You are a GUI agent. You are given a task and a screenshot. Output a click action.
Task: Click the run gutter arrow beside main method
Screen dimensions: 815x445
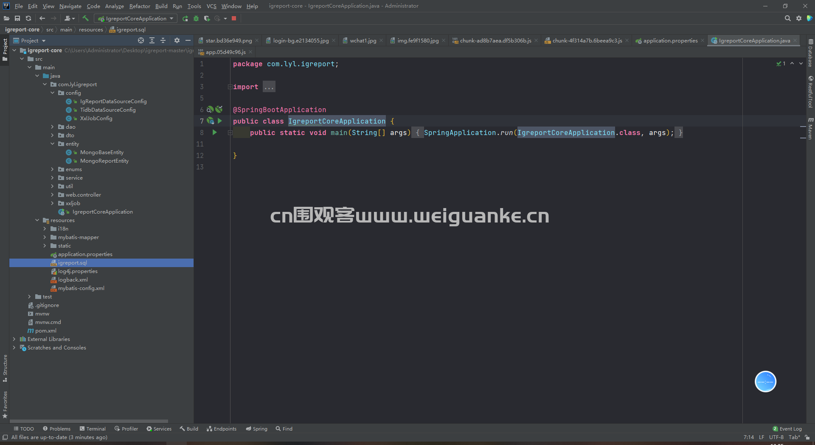click(x=215, y=132)
